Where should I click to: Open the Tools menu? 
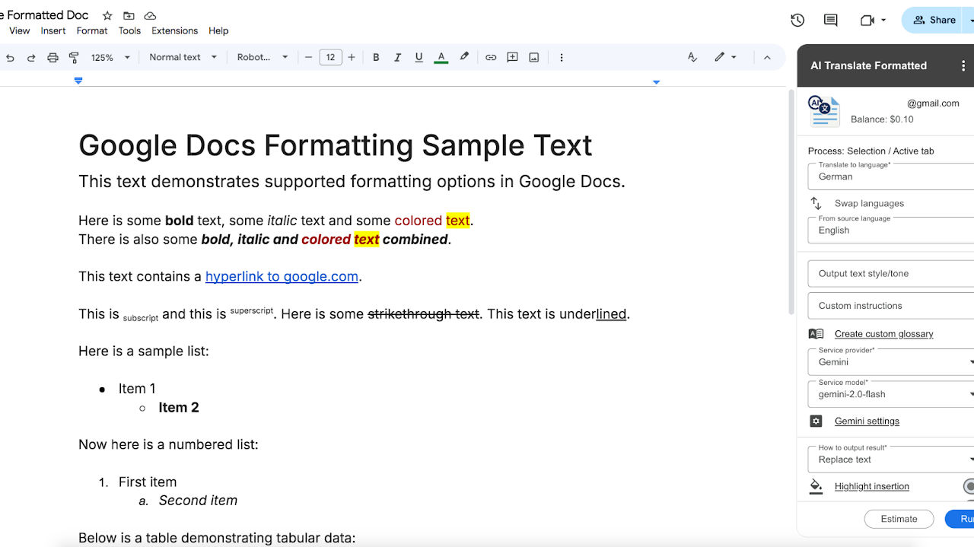[x=129, y=31]
